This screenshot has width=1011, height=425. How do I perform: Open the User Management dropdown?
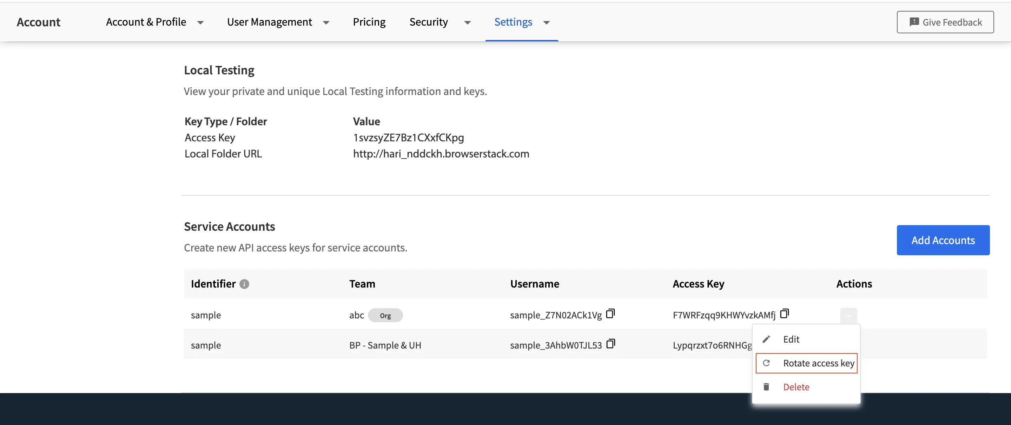tap(326, 22)
